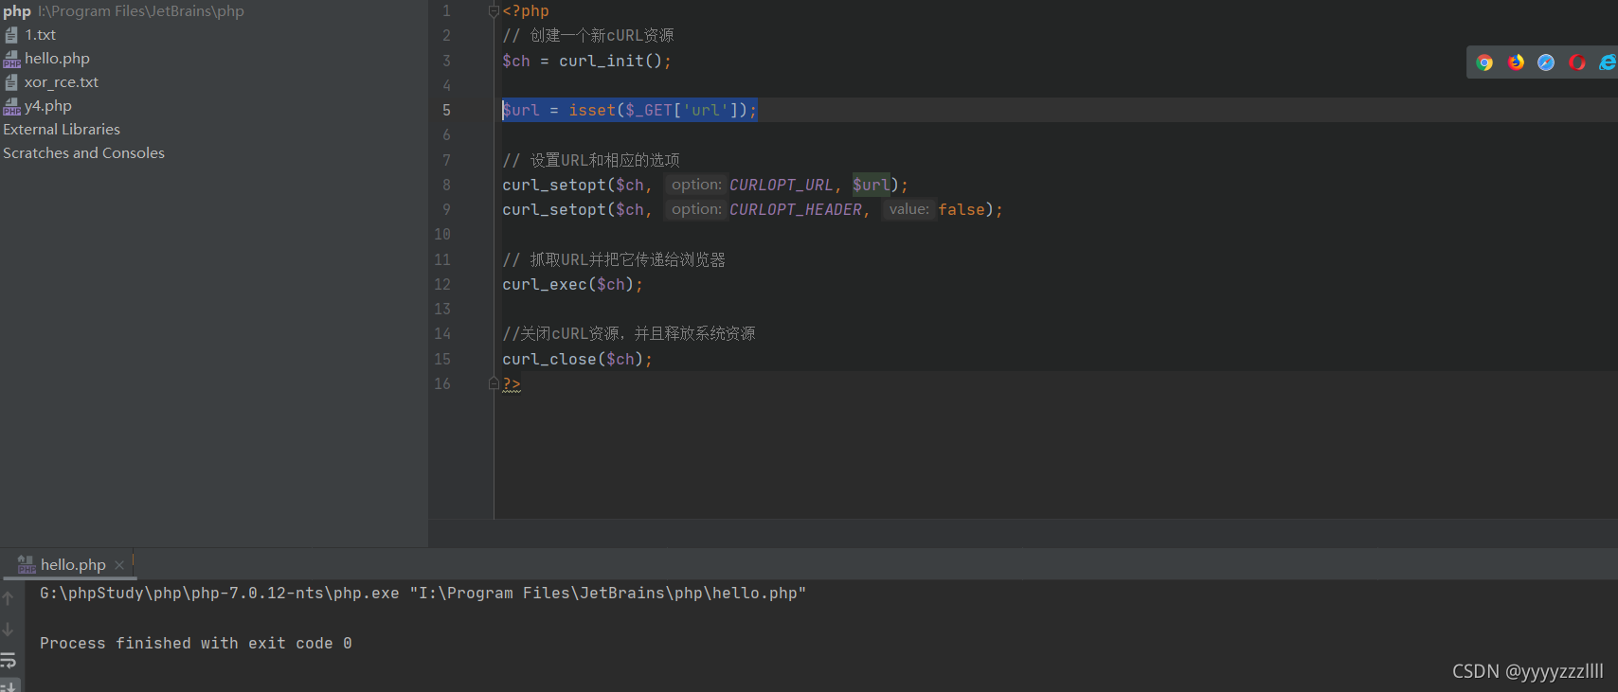Click the comment '设置URL和相应的选项'
Image resolution: width=1618 pixels, height=692 pixels.
[605, 161]
